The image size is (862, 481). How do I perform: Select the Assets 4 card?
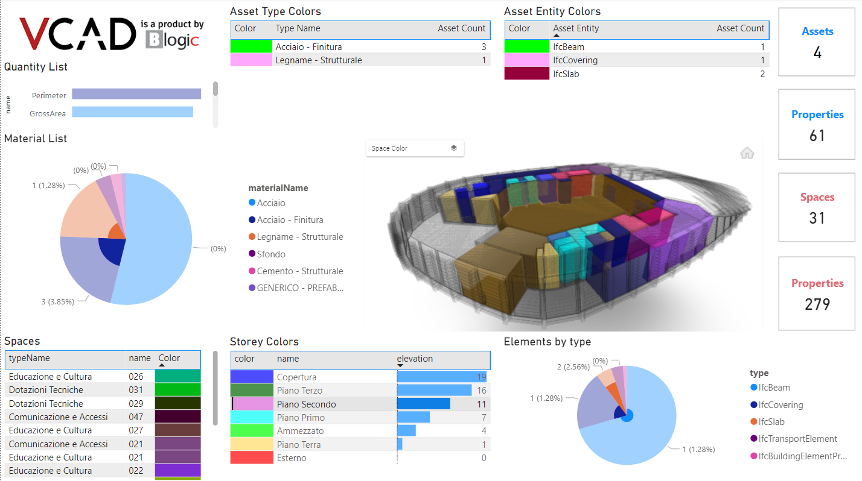pos(817,42)
